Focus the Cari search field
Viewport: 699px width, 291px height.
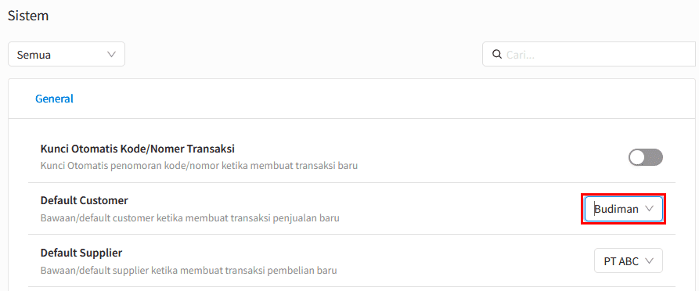pyautogui.click(x=591, y=55)
